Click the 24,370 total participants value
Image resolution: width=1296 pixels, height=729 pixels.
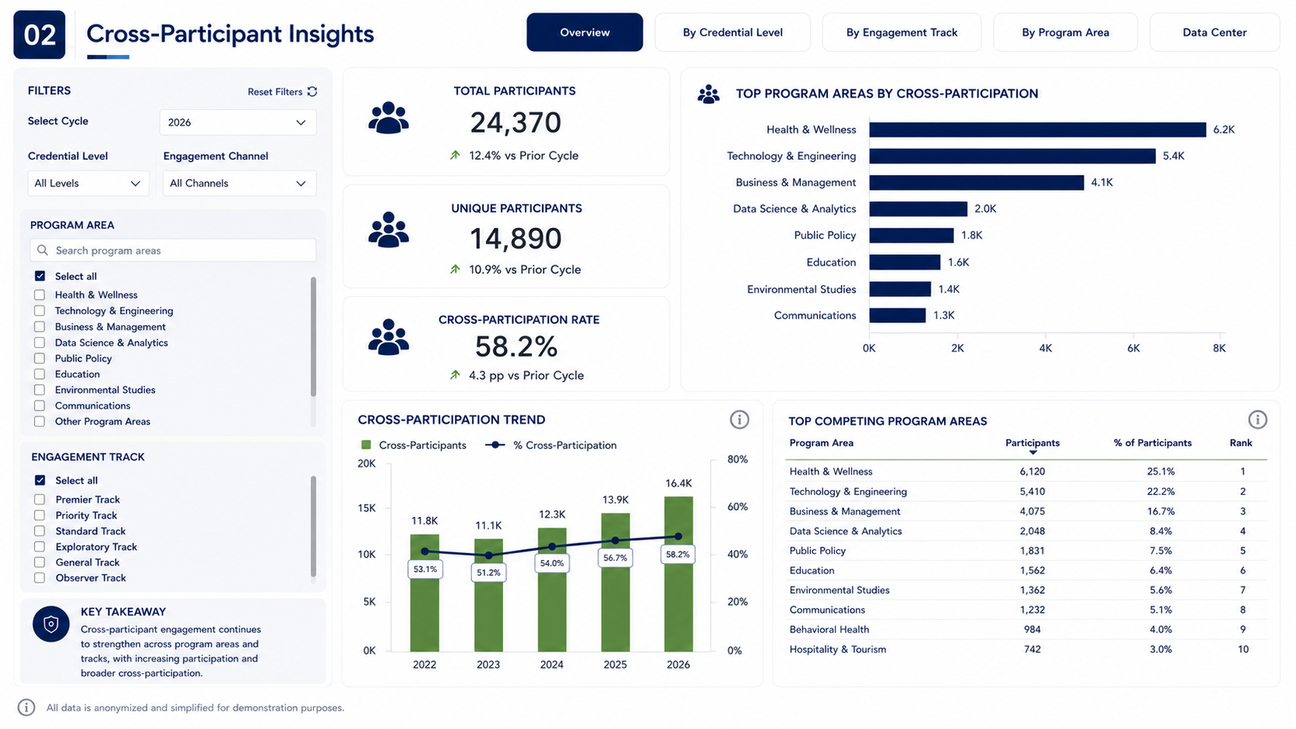[515, 122]
